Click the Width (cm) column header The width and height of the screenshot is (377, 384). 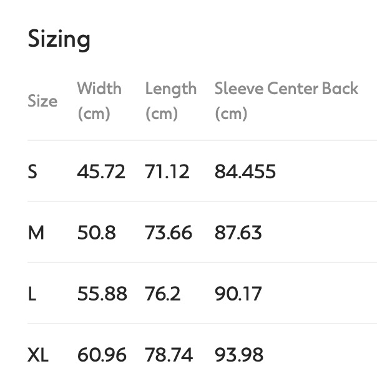tap(99, 100)
